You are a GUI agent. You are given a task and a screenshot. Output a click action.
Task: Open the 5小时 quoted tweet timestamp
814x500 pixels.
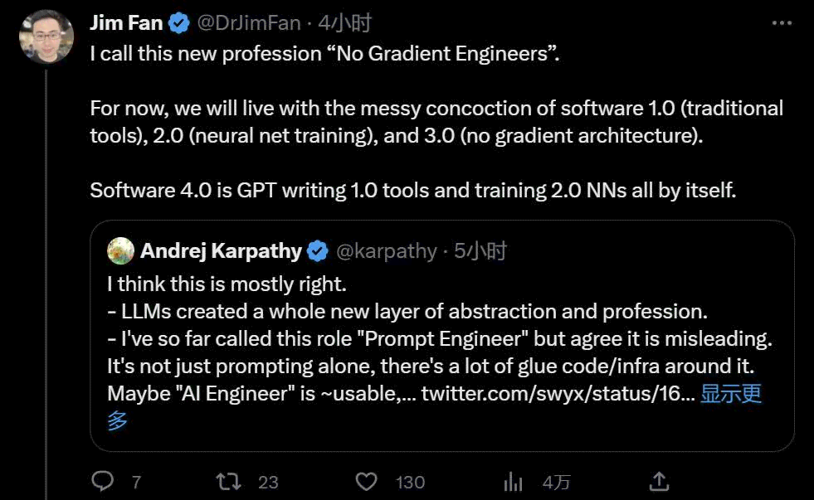click(x=480, y=251)
